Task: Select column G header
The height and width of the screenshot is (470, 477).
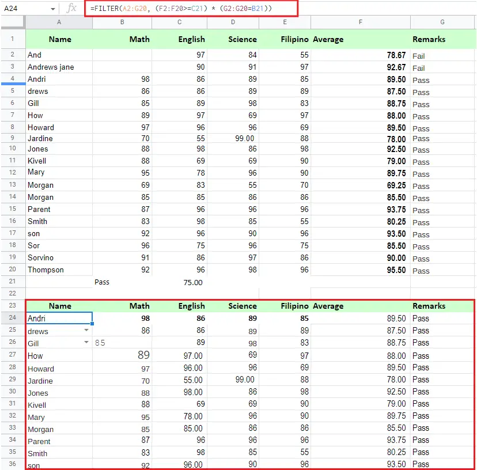Action: 442,22
